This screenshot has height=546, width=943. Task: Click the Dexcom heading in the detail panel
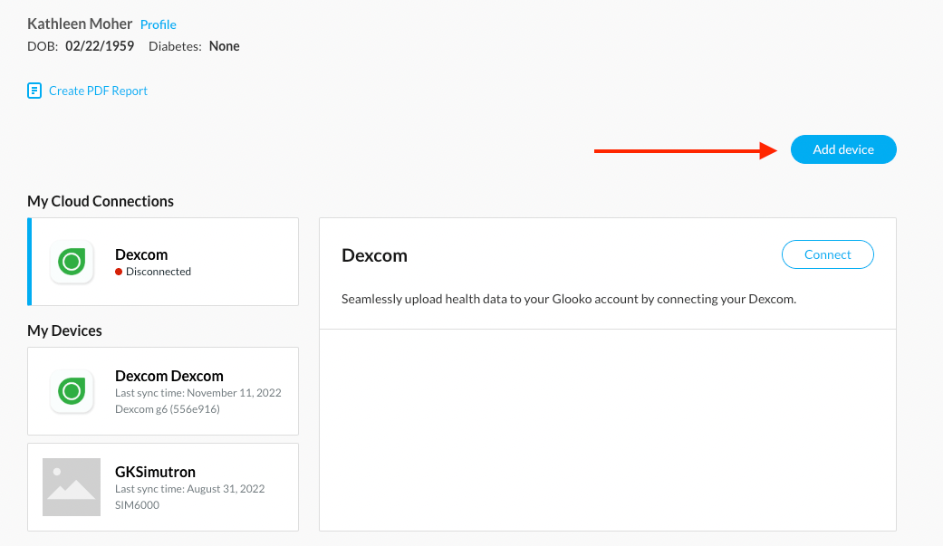tap(374, 255)
